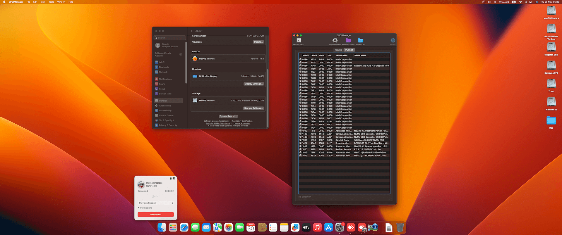Open the View menu

[x=43, y=2]
